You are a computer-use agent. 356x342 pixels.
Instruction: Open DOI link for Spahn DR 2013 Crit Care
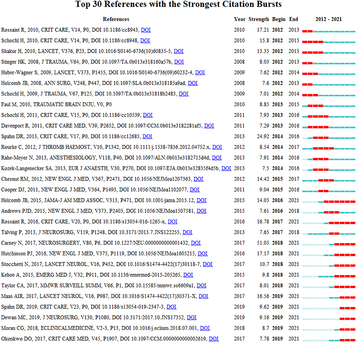click(147, 137)
